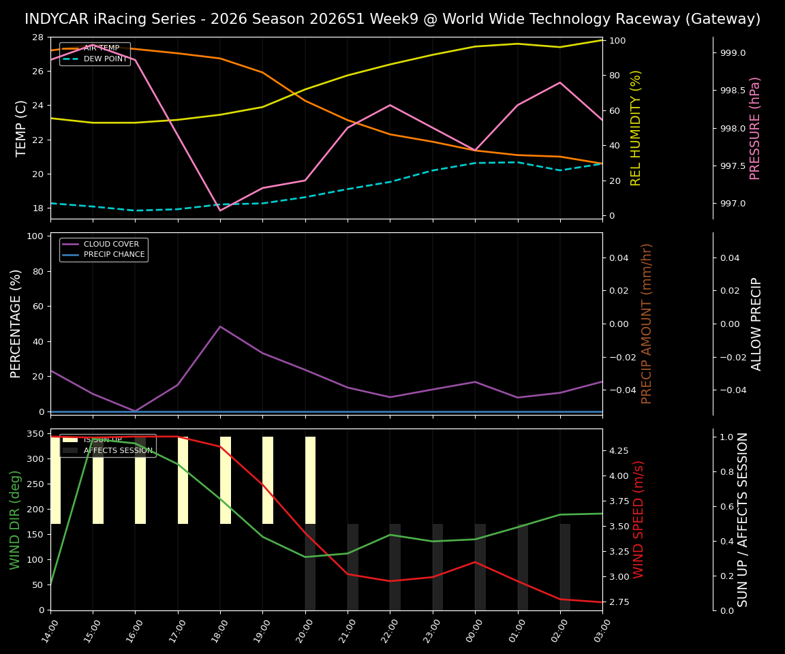This screenshot has height=654, width=785.
Task: Click the yellow REL HUMIDITY axis label
Action: coord(636,127)
